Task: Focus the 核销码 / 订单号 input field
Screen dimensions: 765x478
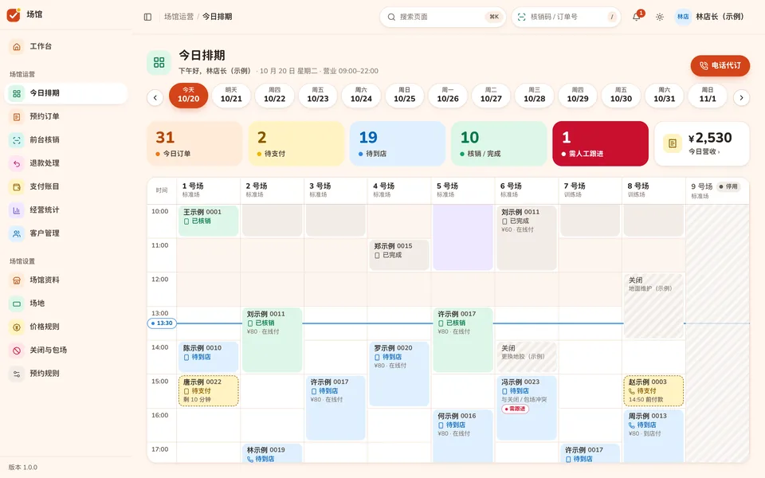Action: click(x=566, y=17)
